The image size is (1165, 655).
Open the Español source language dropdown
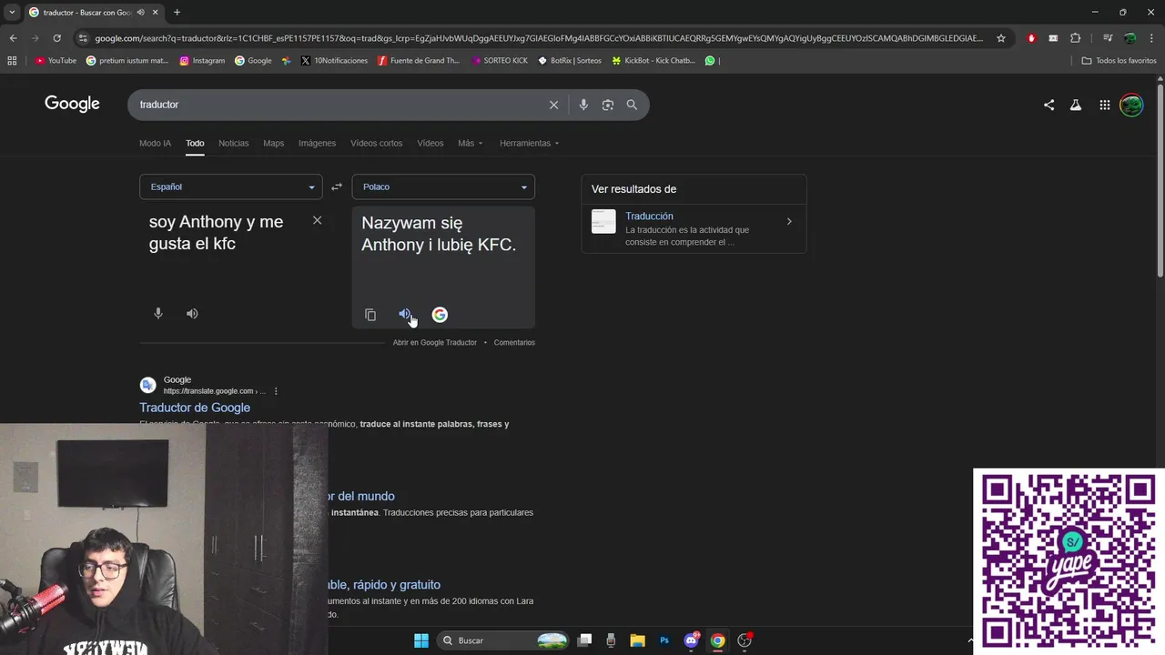(x=230, y=186)
